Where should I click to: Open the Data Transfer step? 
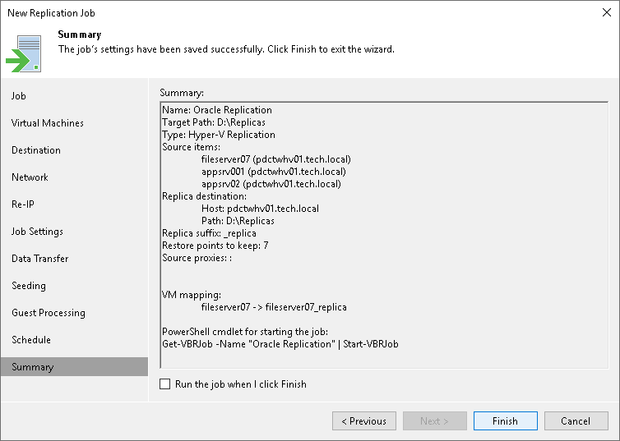39,259
